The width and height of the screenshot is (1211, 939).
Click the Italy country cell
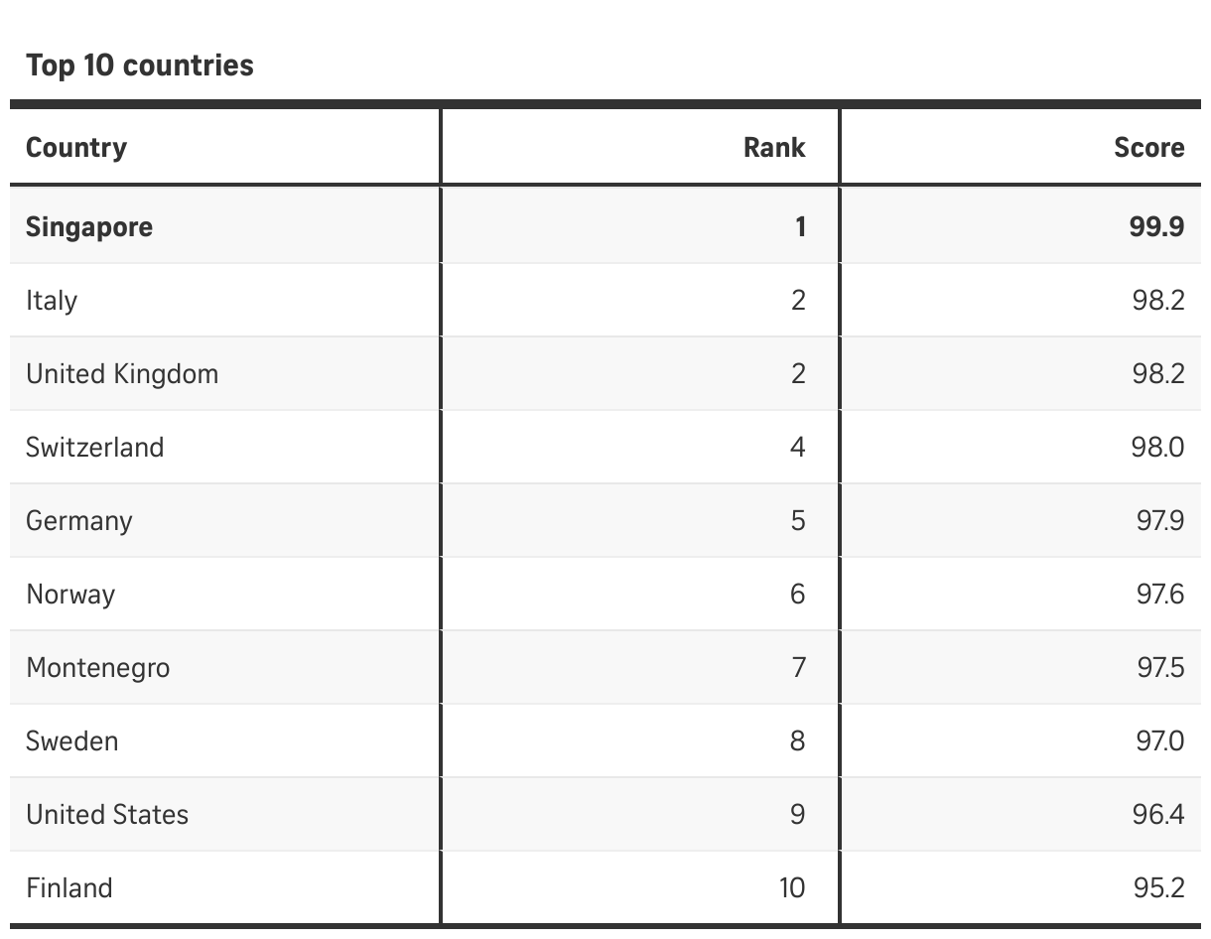(52, 300)
